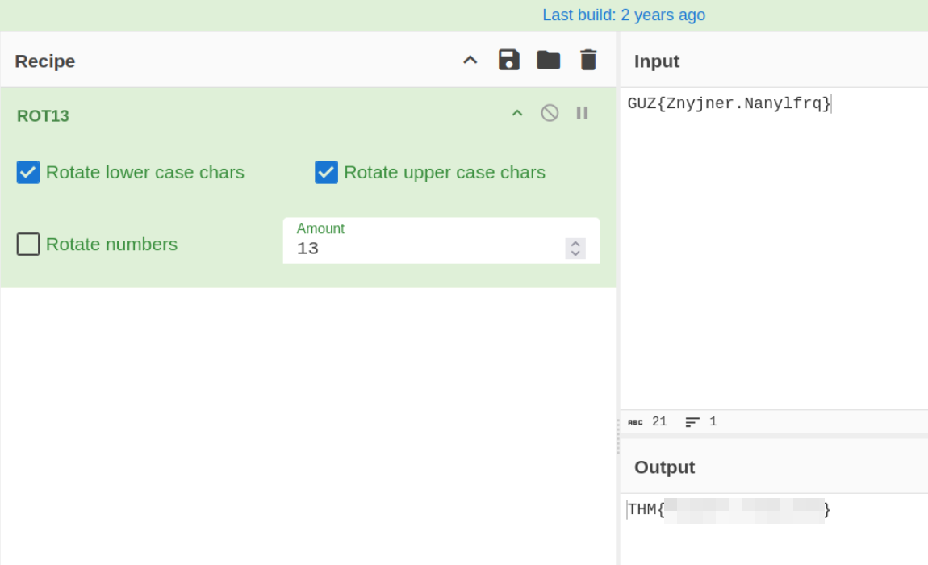Screen dimensions: 928x565
Task: Disable the ROT13 operation
Action: [550, 113]
